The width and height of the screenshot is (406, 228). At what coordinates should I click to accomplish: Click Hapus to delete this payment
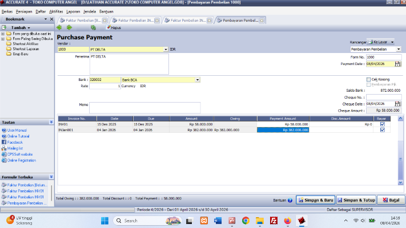click(x=114, y=27)
